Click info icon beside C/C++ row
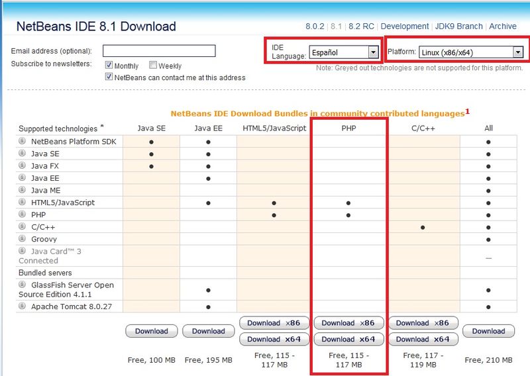Viewport: 530px width, 376px height. pos(22,226)
